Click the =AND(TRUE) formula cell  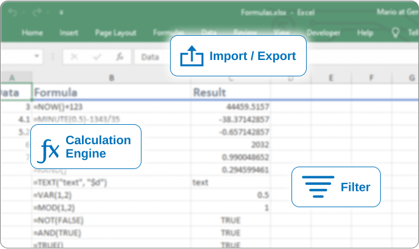pyautogui.click(x=112, y=233)
